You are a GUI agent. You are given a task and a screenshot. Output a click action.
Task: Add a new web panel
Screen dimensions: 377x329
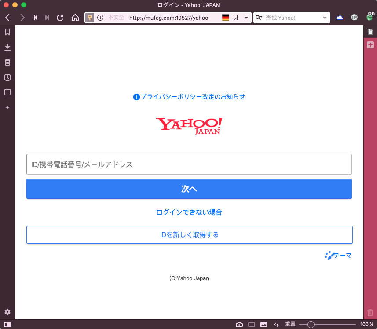pos(7,107)
